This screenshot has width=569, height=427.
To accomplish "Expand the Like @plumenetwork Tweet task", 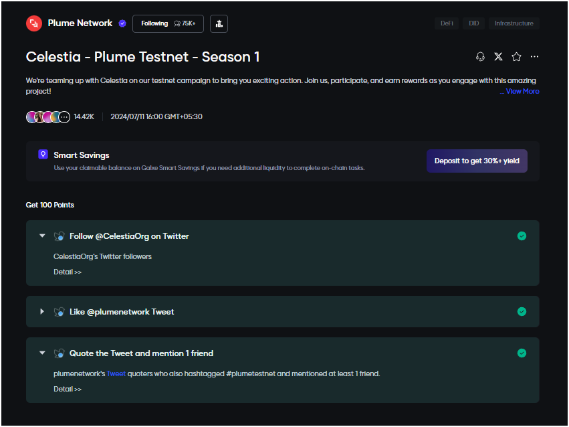I will 42,311.
